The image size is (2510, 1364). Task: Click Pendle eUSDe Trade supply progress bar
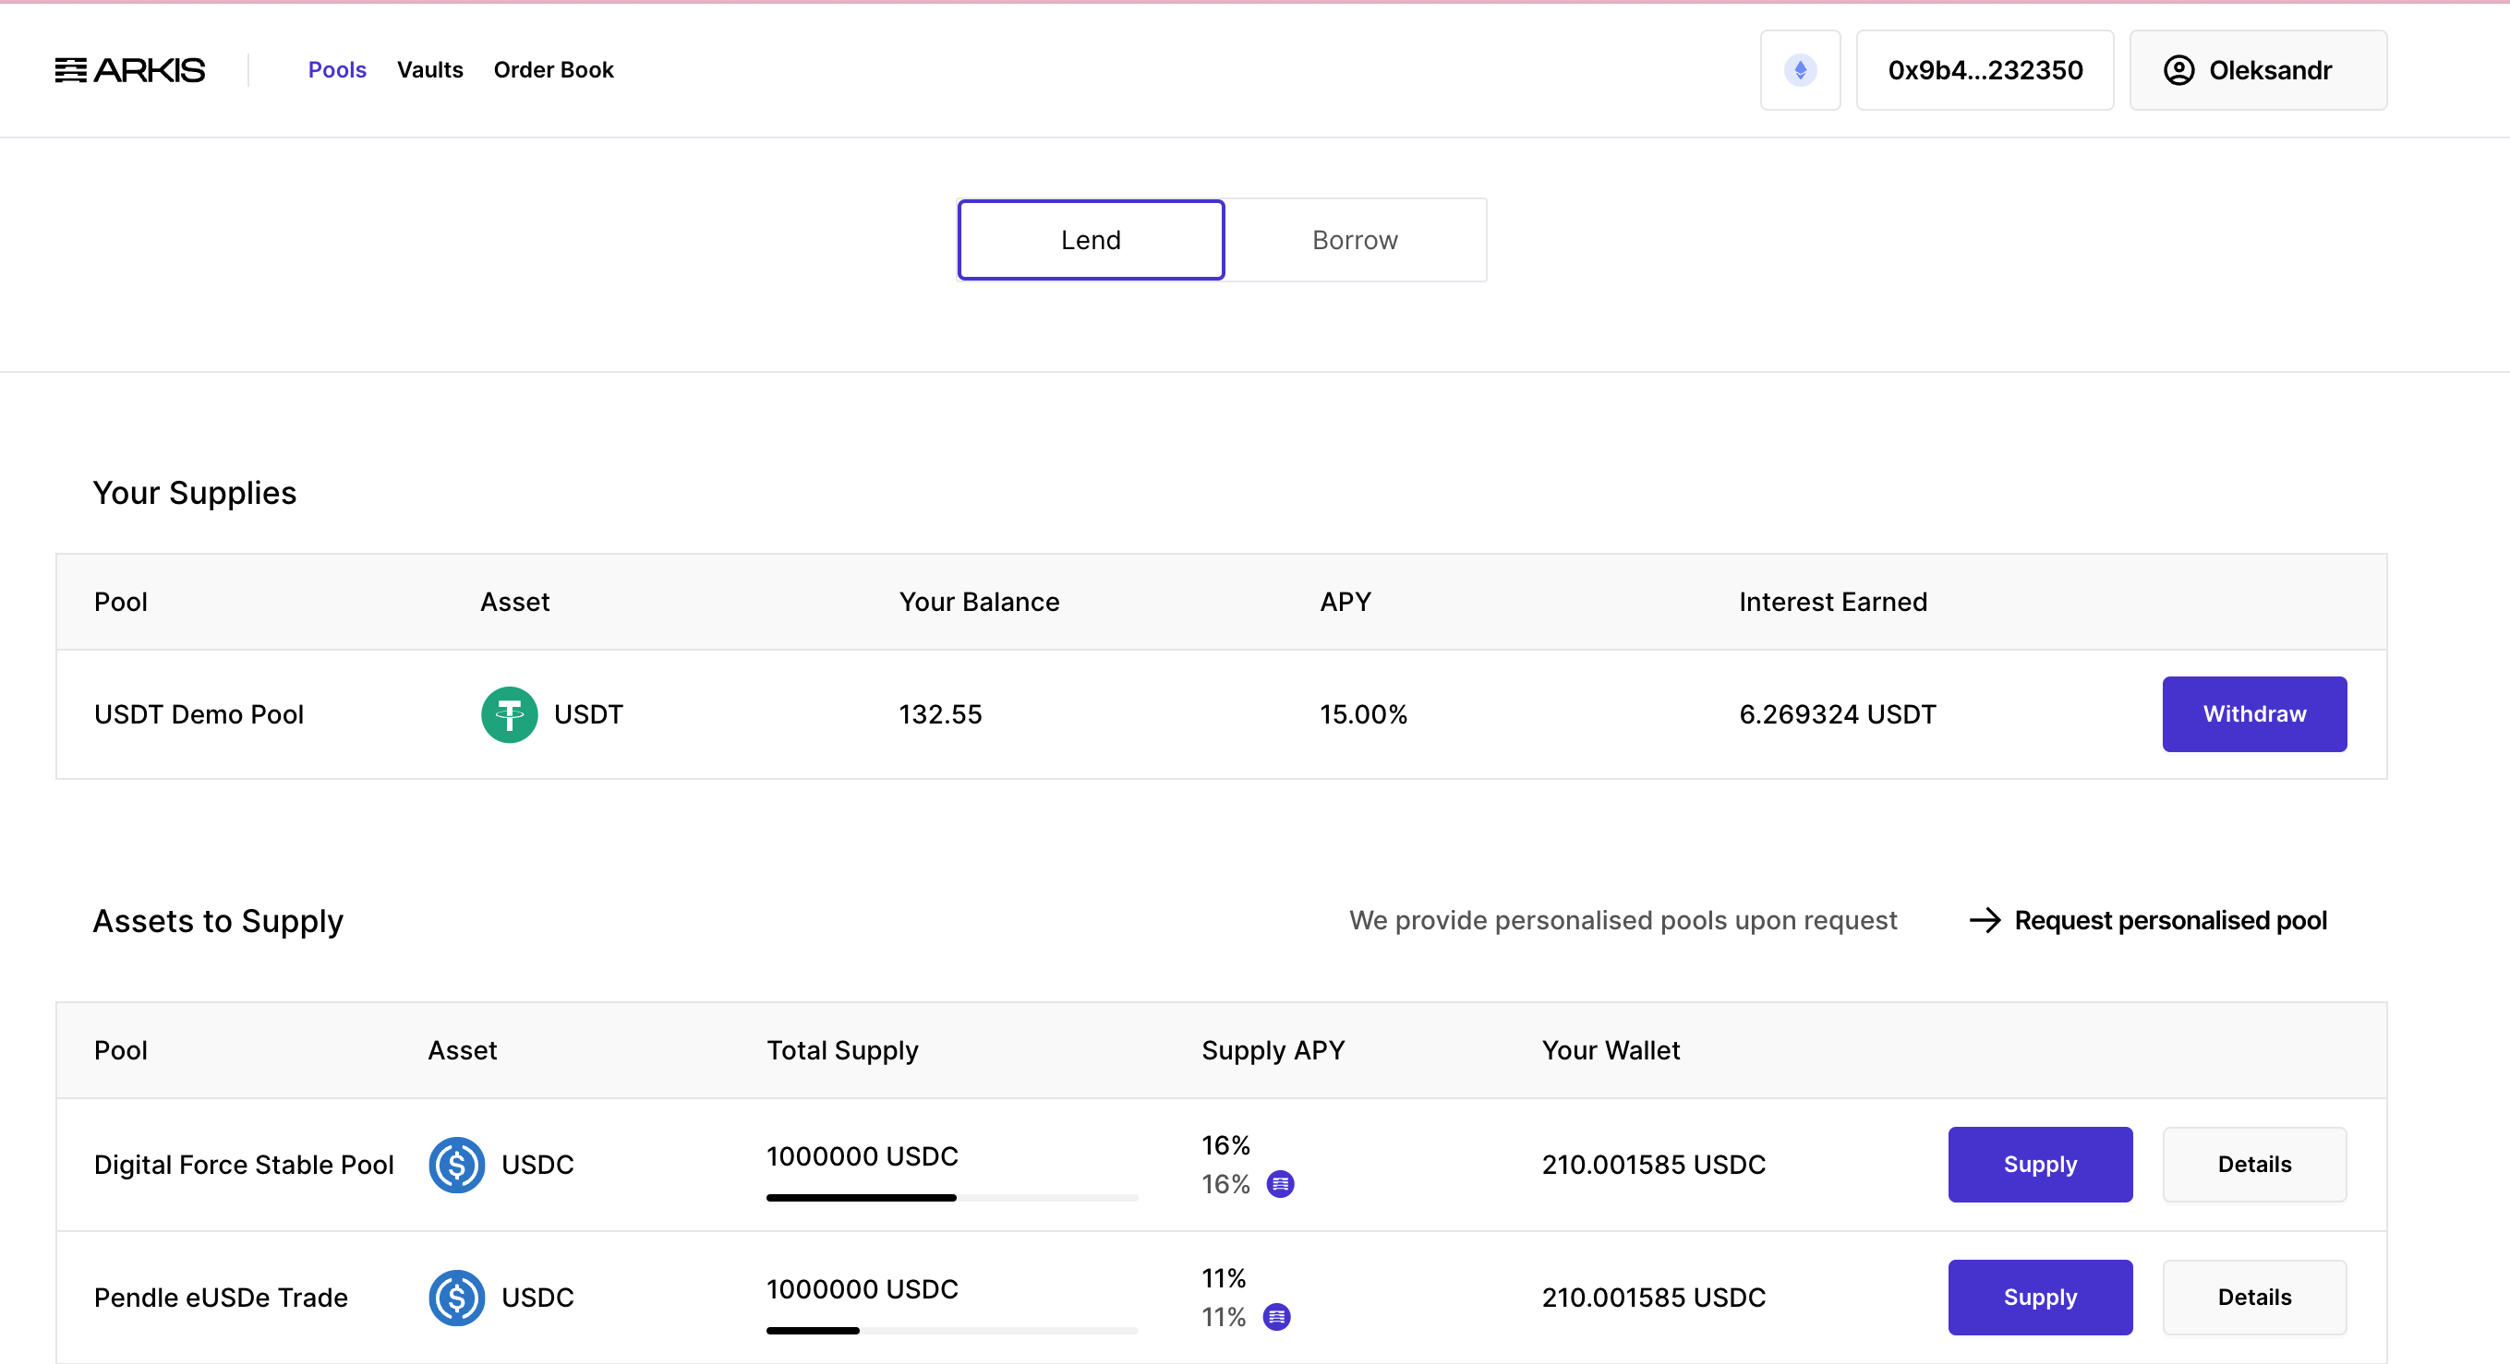pyautogui.click(x=951, y=1330)
